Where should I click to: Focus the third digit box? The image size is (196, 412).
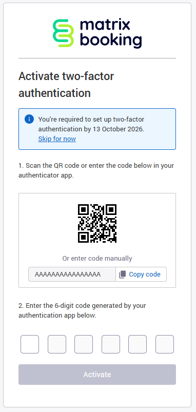point(84,344)
